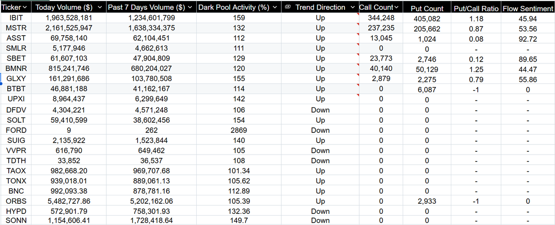
Task: Click the call count 40,140 for BMNR
Action: click(x=381, y=68)
